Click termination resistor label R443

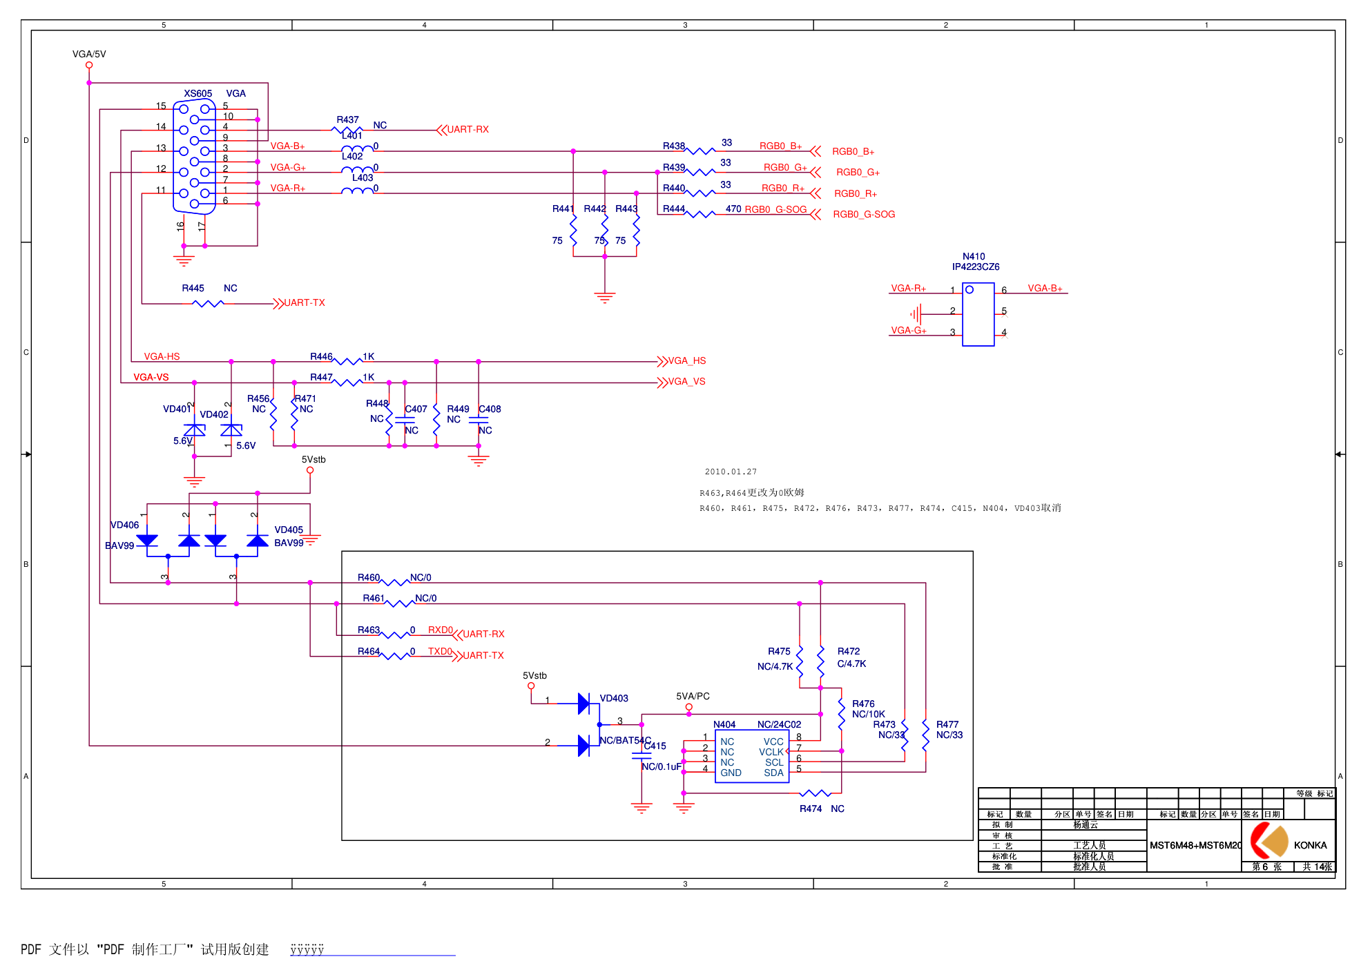coord(626,209)
